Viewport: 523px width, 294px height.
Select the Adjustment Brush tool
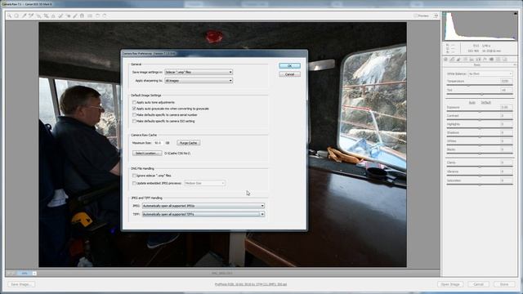click(x=75, y=16)
